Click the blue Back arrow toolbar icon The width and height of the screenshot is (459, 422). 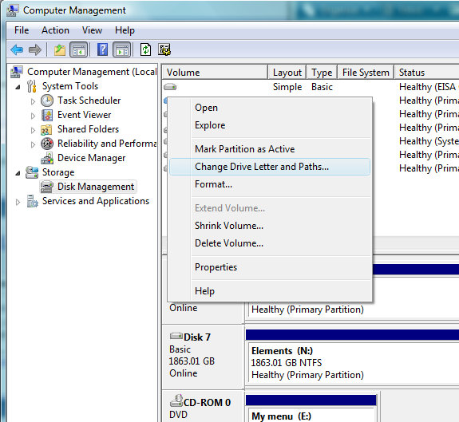17,49
